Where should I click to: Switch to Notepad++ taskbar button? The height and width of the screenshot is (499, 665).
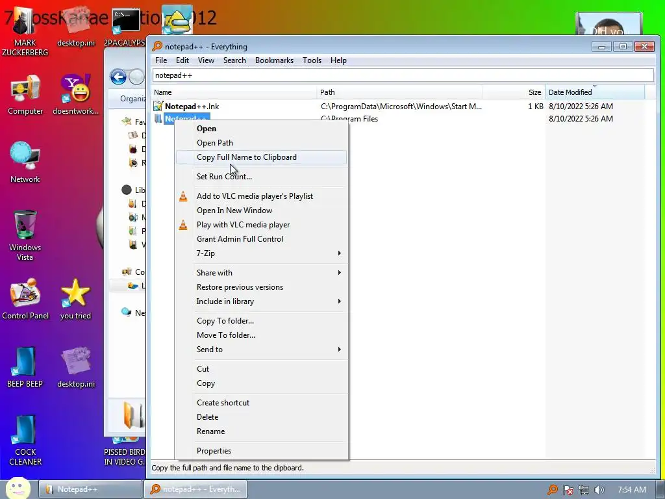tap(90, 489)
